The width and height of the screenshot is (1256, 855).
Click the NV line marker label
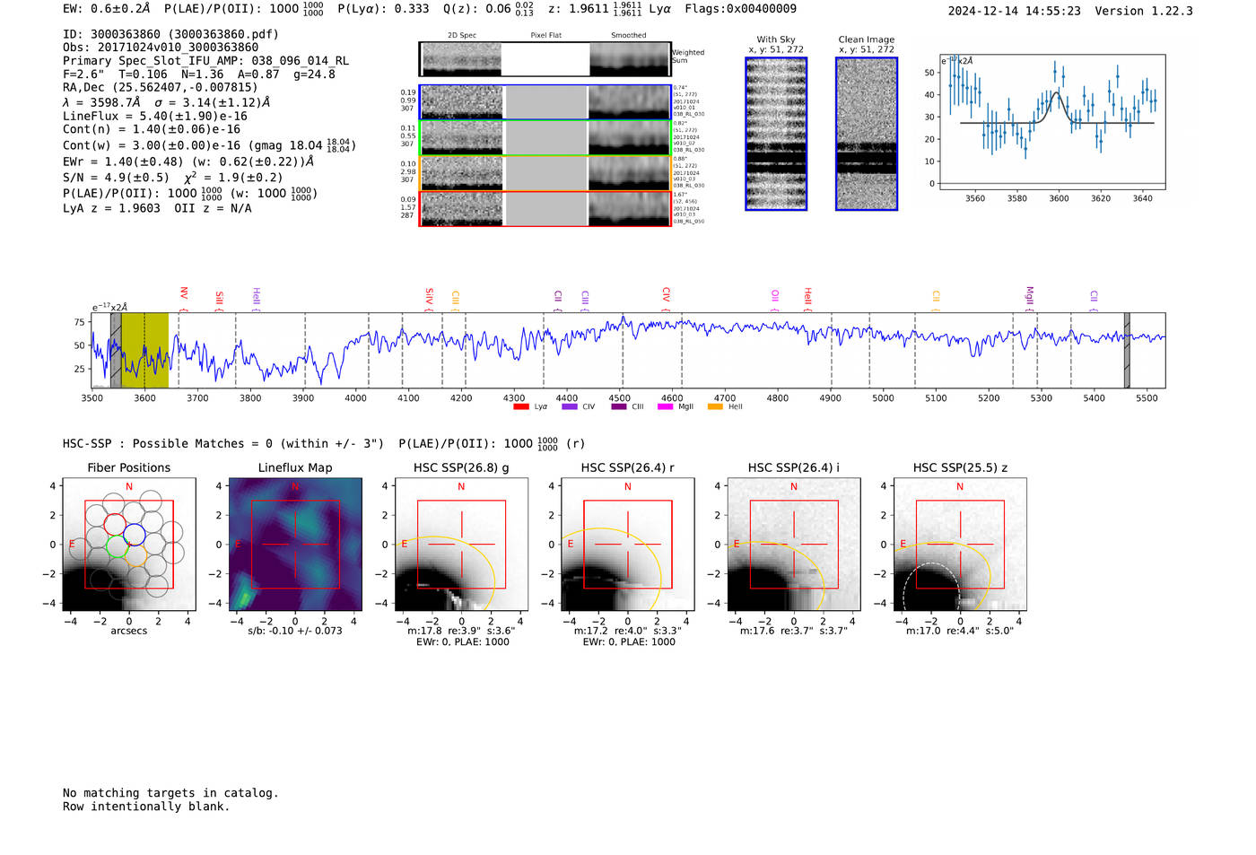pyautogui.click(x=184, y=293)
